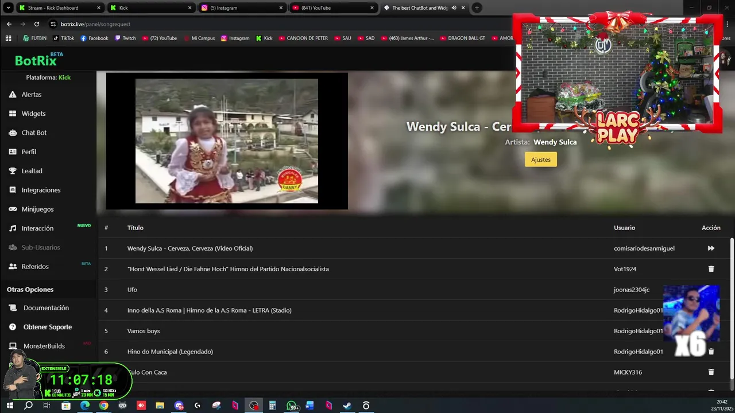Mute the BotRix tab audio icon

(x=454, y=8)
